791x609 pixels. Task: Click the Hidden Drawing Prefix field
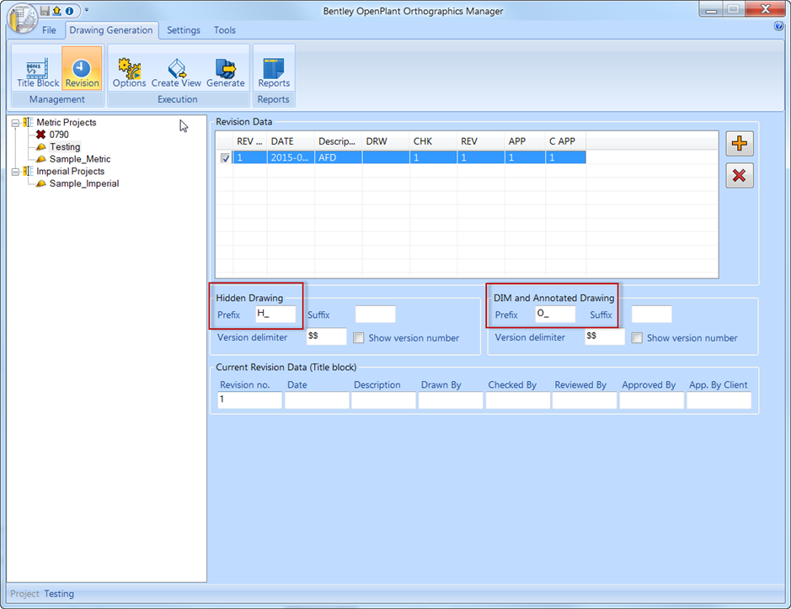pyautogui.click(x=275, y=315)
